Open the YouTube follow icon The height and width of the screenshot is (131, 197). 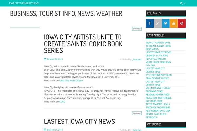[x=174, y=23]
